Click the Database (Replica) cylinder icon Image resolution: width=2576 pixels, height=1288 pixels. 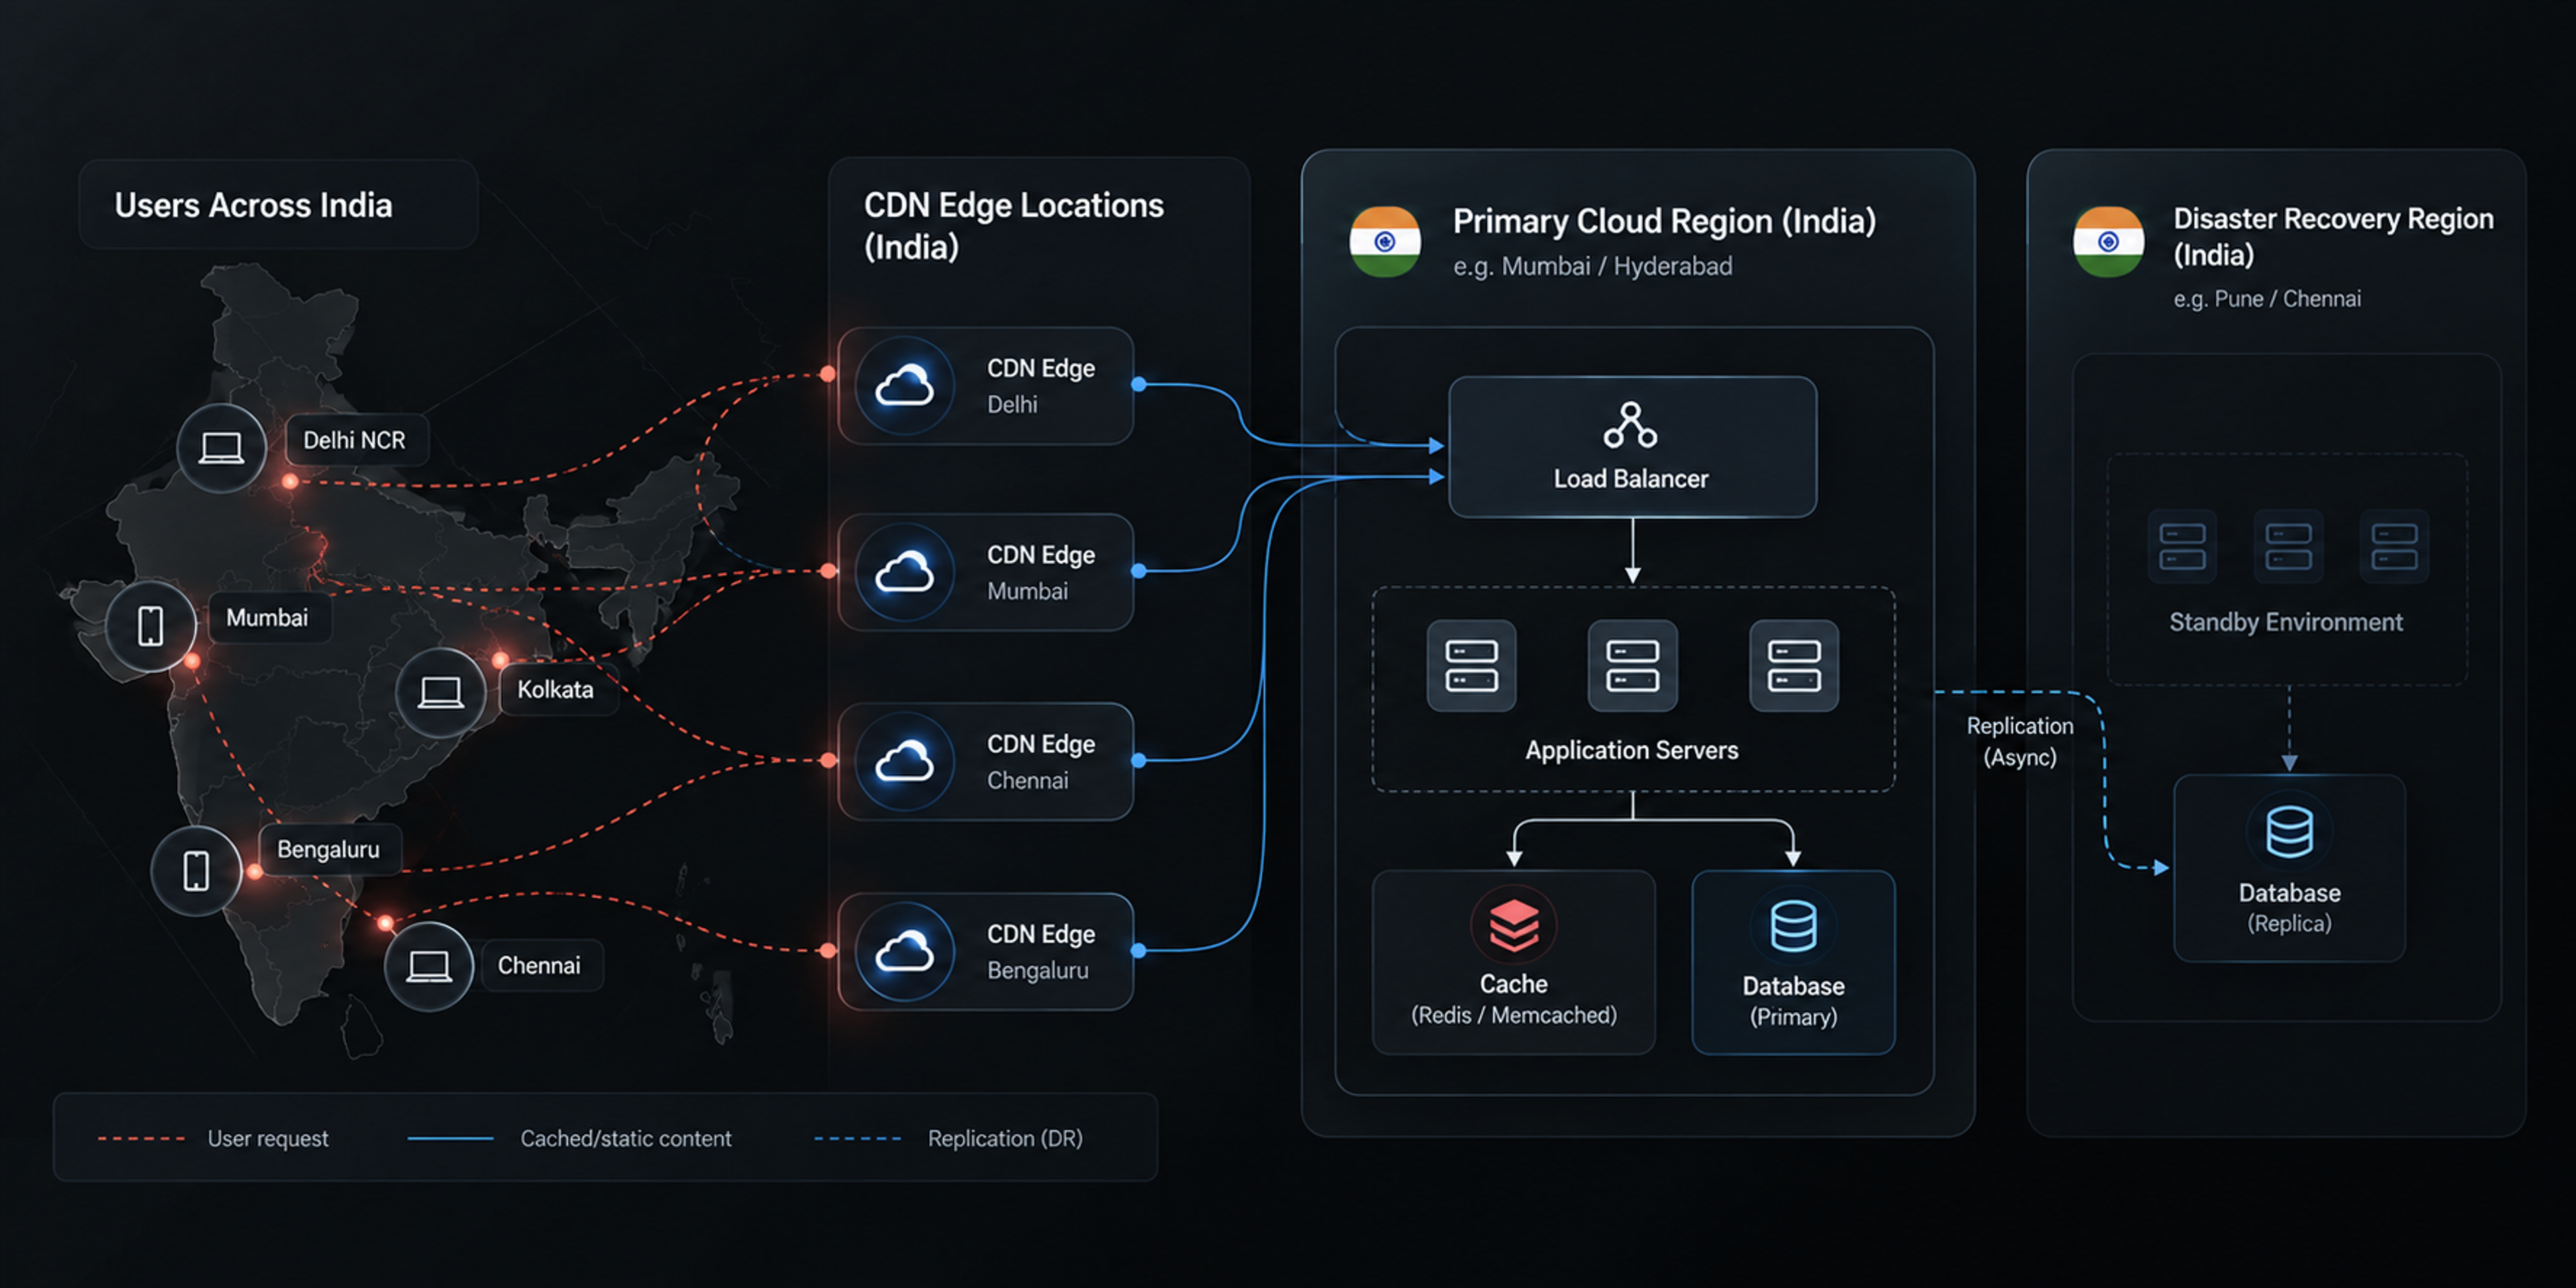point(2289,831)
